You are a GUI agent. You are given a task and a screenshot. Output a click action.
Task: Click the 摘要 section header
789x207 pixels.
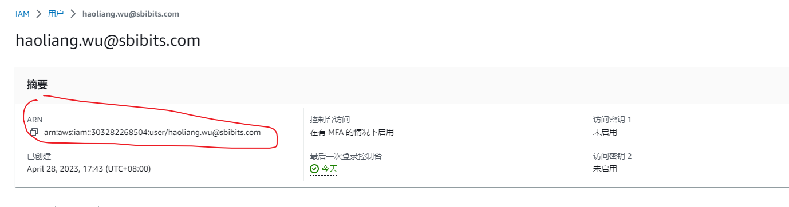[37, 85]
